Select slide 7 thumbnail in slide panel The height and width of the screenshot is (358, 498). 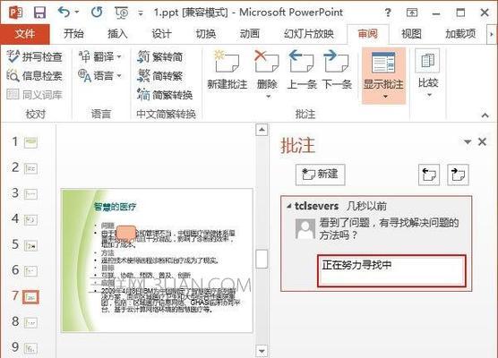click(30, 297)
